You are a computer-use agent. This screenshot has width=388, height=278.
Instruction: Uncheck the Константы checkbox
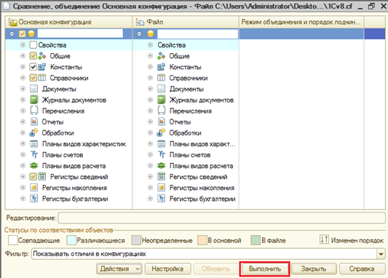point(33,67)
